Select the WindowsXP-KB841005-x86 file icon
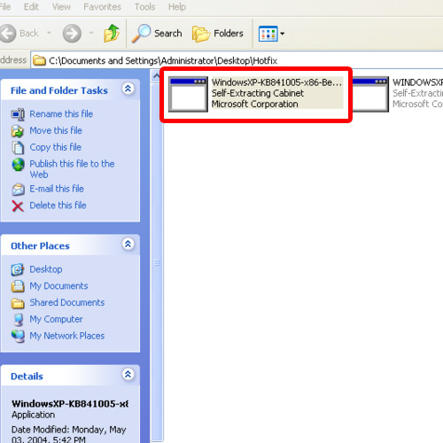 click(188, 94)
